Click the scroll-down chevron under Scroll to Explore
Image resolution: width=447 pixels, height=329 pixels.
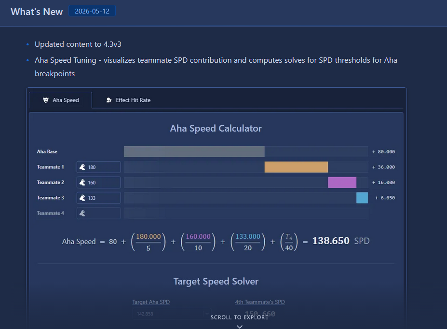(x=240, y=327)
